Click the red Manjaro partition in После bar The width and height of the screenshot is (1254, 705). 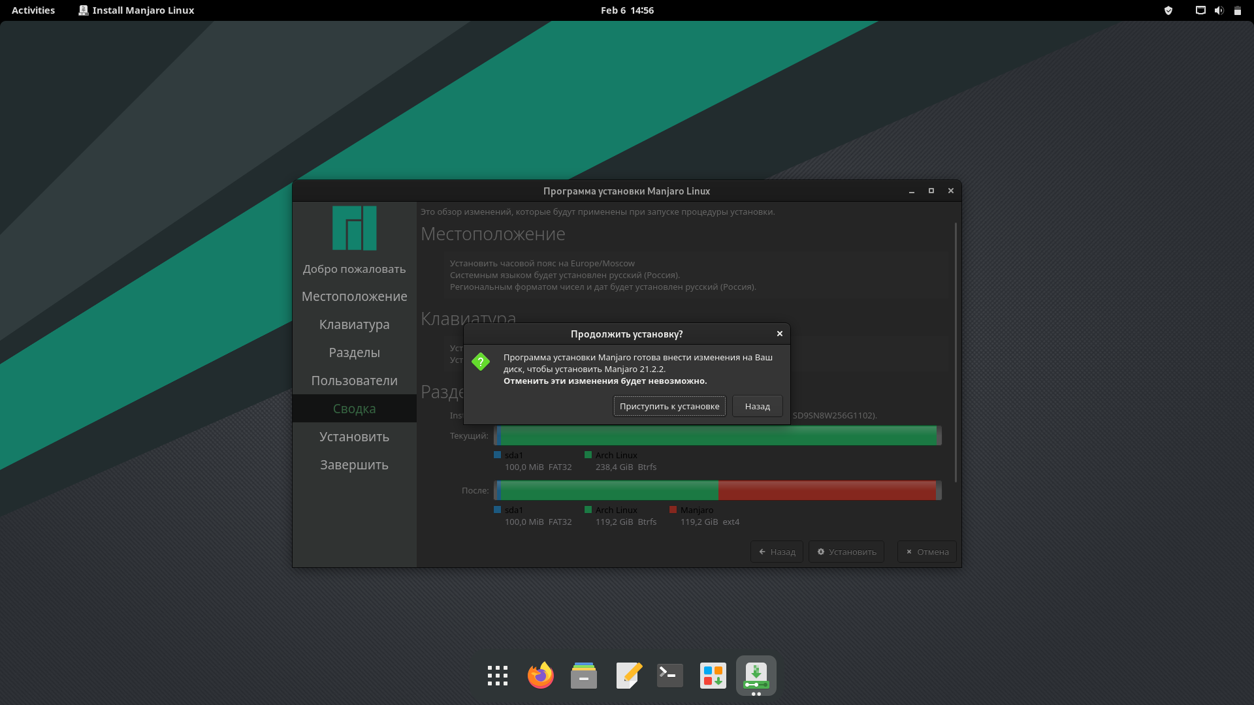[x=827, y=490]
